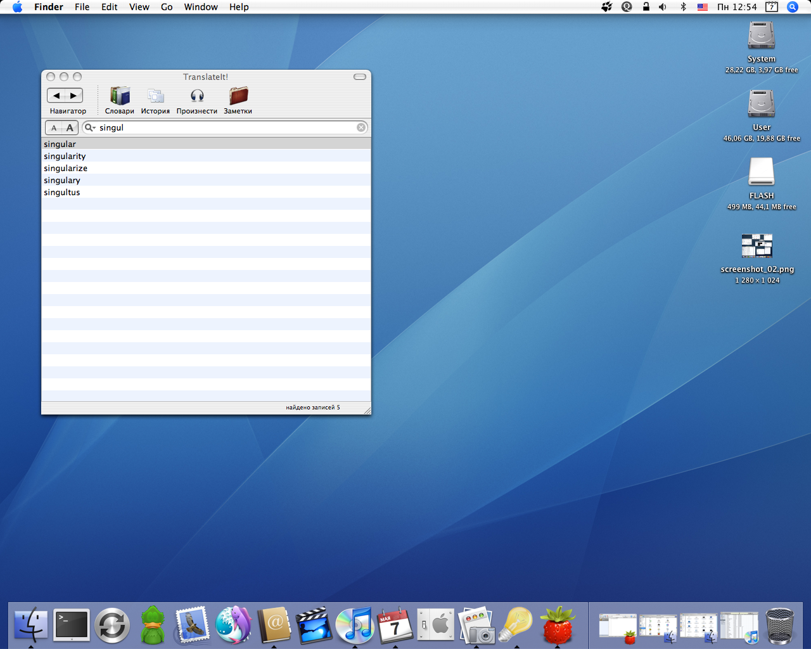Click the calendar 7 menu bar icon

772,7
